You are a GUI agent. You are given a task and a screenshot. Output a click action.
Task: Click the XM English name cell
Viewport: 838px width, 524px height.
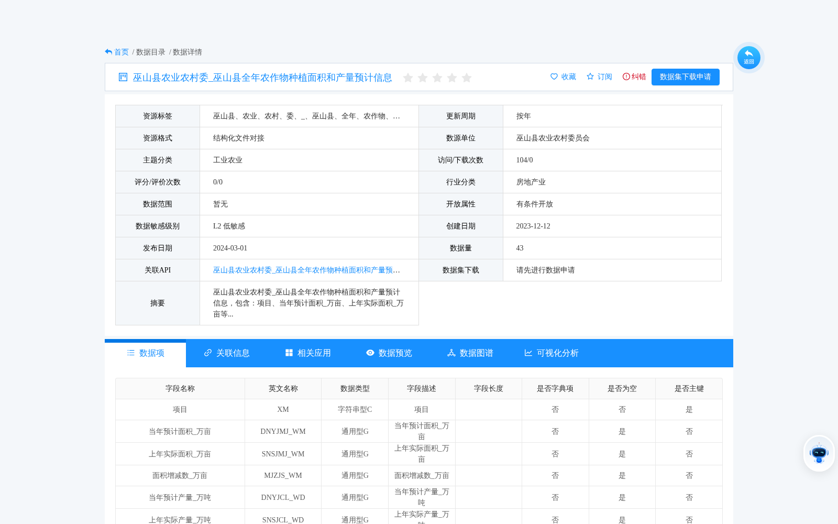[283, 410]
